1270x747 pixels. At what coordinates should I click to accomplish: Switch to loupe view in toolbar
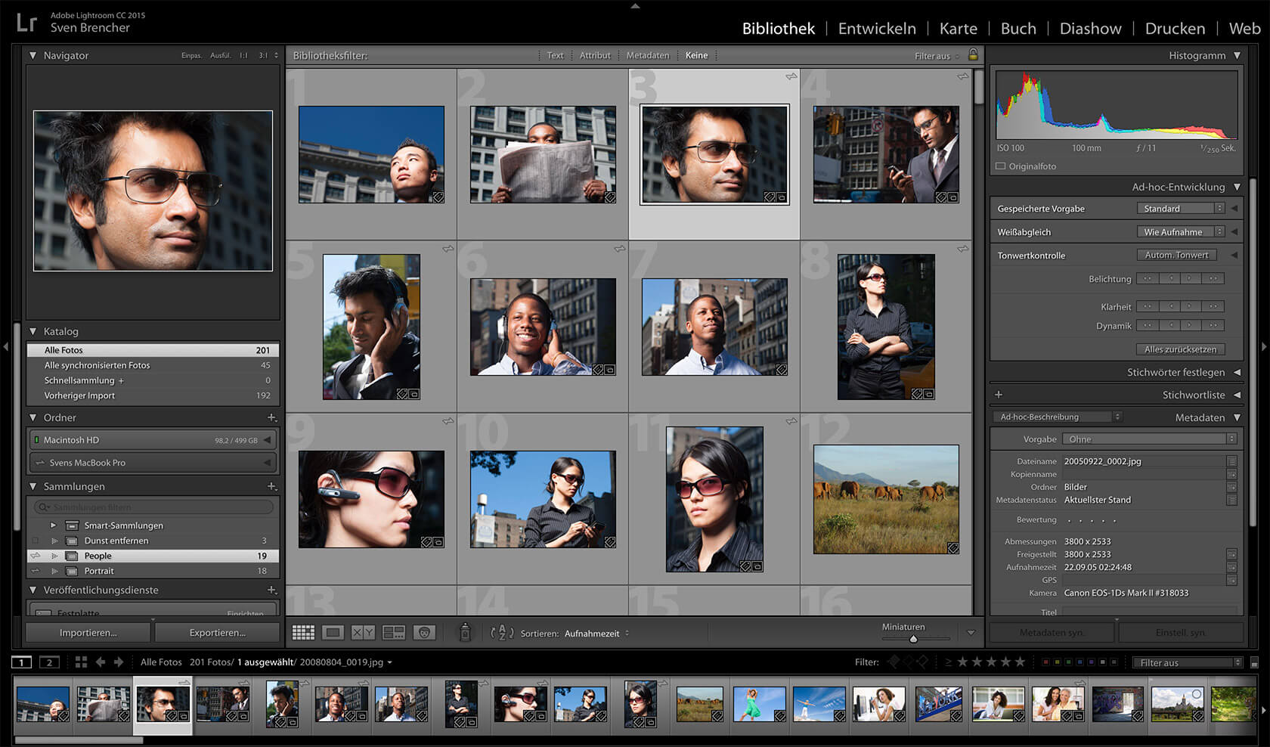333,633
